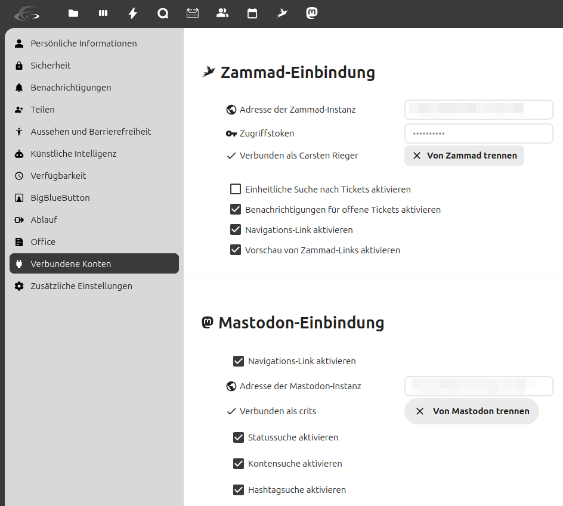This screenshot has height=506, width=563.
Task: Click the lock icon beside Sicherheit
Action: (x=19, y=66)
